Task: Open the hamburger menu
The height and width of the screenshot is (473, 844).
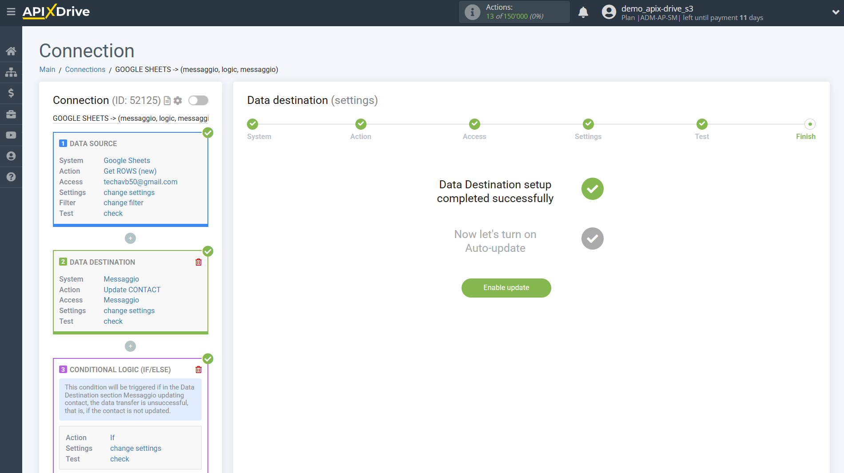Action: pyautogui.click(x=11, y=12)
